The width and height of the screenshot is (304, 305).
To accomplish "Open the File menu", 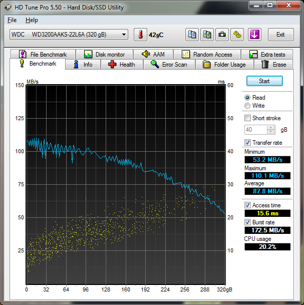I will [12, 20].
